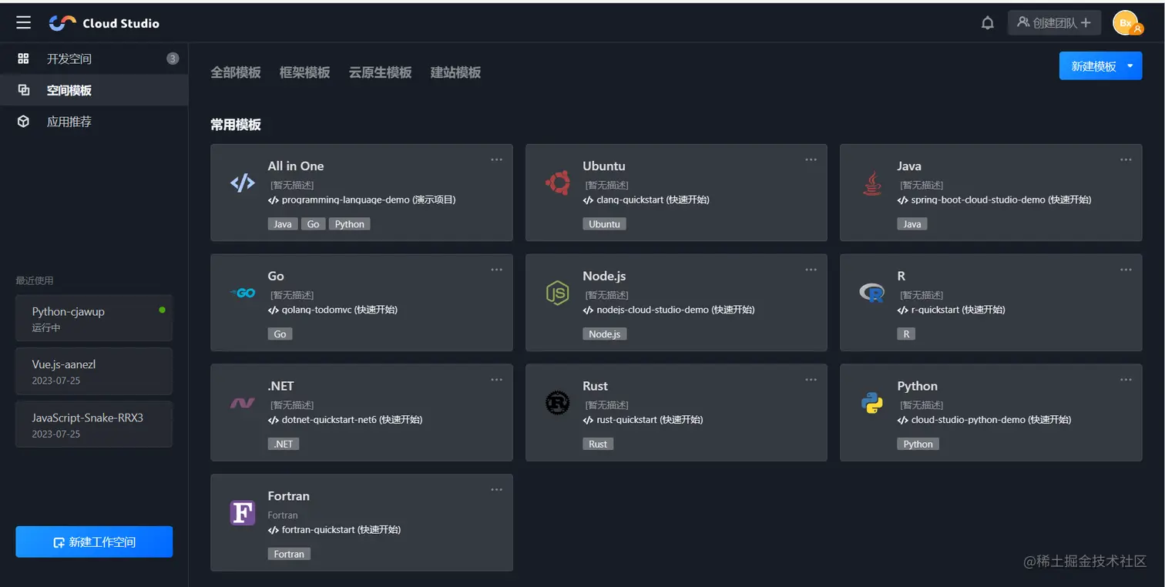The height and width of the screenshot is (587, 1165).
Task: Click the R language logo icon
Action: (x=871, y=293)
